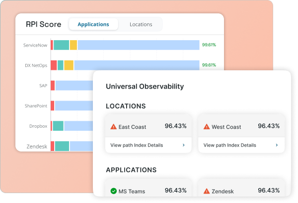Click MS Teams green check icon
Image resolution: width=298 pixels, height=203 pixels.
tap(113, 191)
